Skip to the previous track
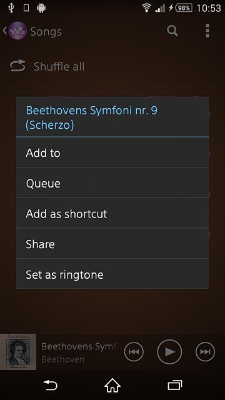Image resolution: width=225 pixels, height=400 pixels. (134, 352)
